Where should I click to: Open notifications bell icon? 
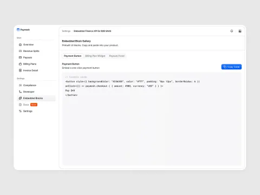(x=232, y=31)
